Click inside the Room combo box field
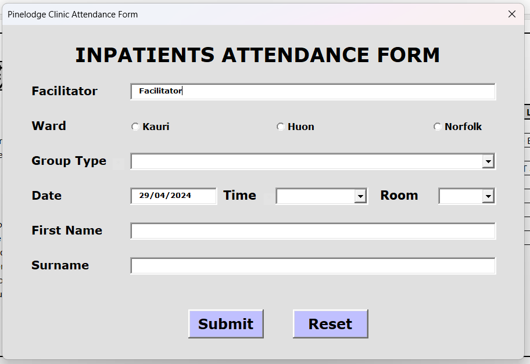 coord(460,196)
